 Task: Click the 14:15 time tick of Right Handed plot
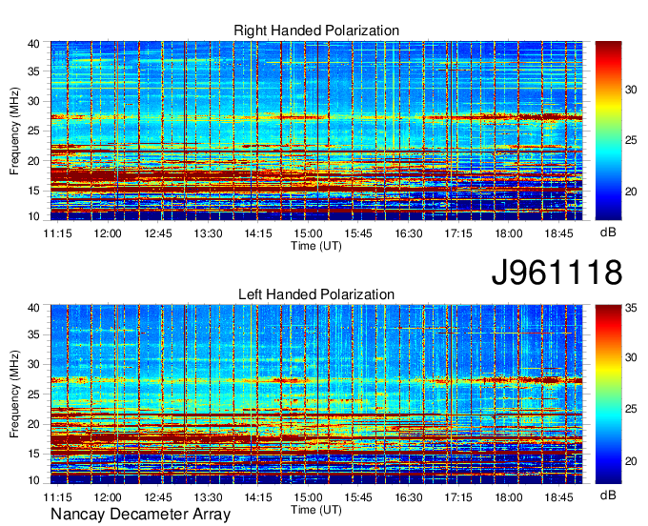click(x=258, y=233)
